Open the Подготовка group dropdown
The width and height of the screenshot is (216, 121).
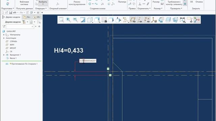[x=7, y=8]
